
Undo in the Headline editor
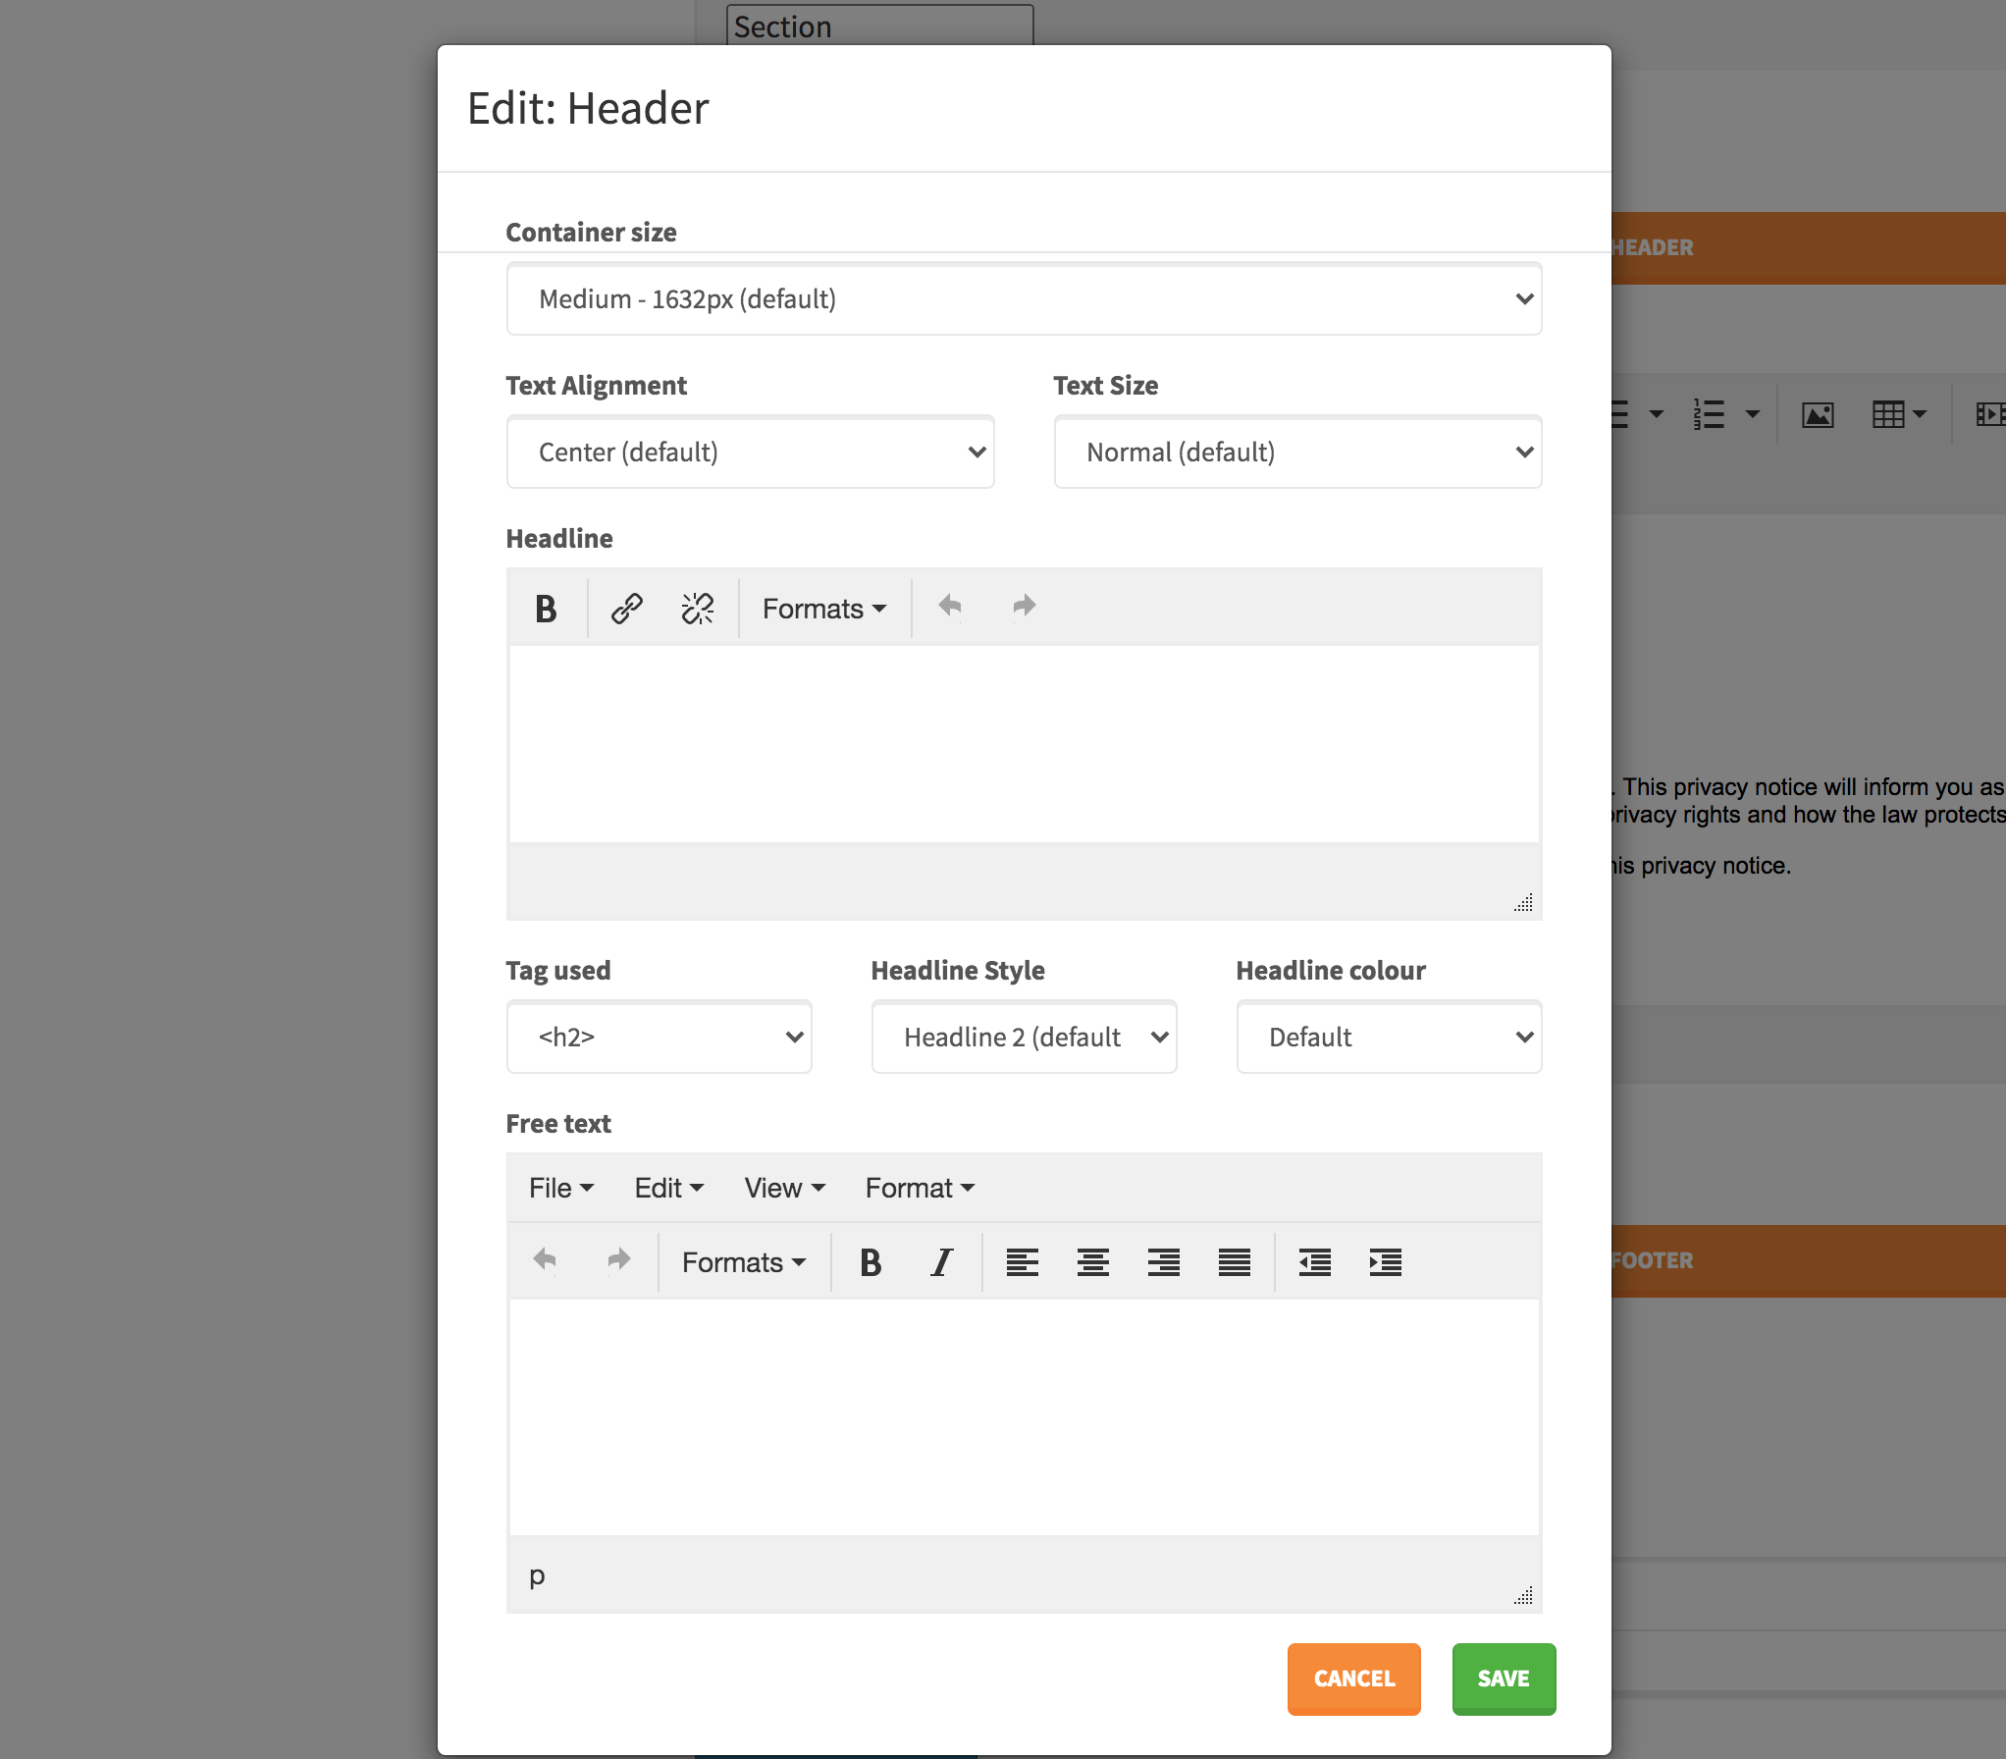tap(949, 607)
